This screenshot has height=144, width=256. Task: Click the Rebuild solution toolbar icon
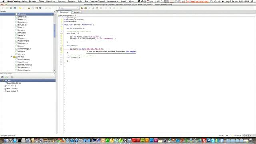pos(86,8)
